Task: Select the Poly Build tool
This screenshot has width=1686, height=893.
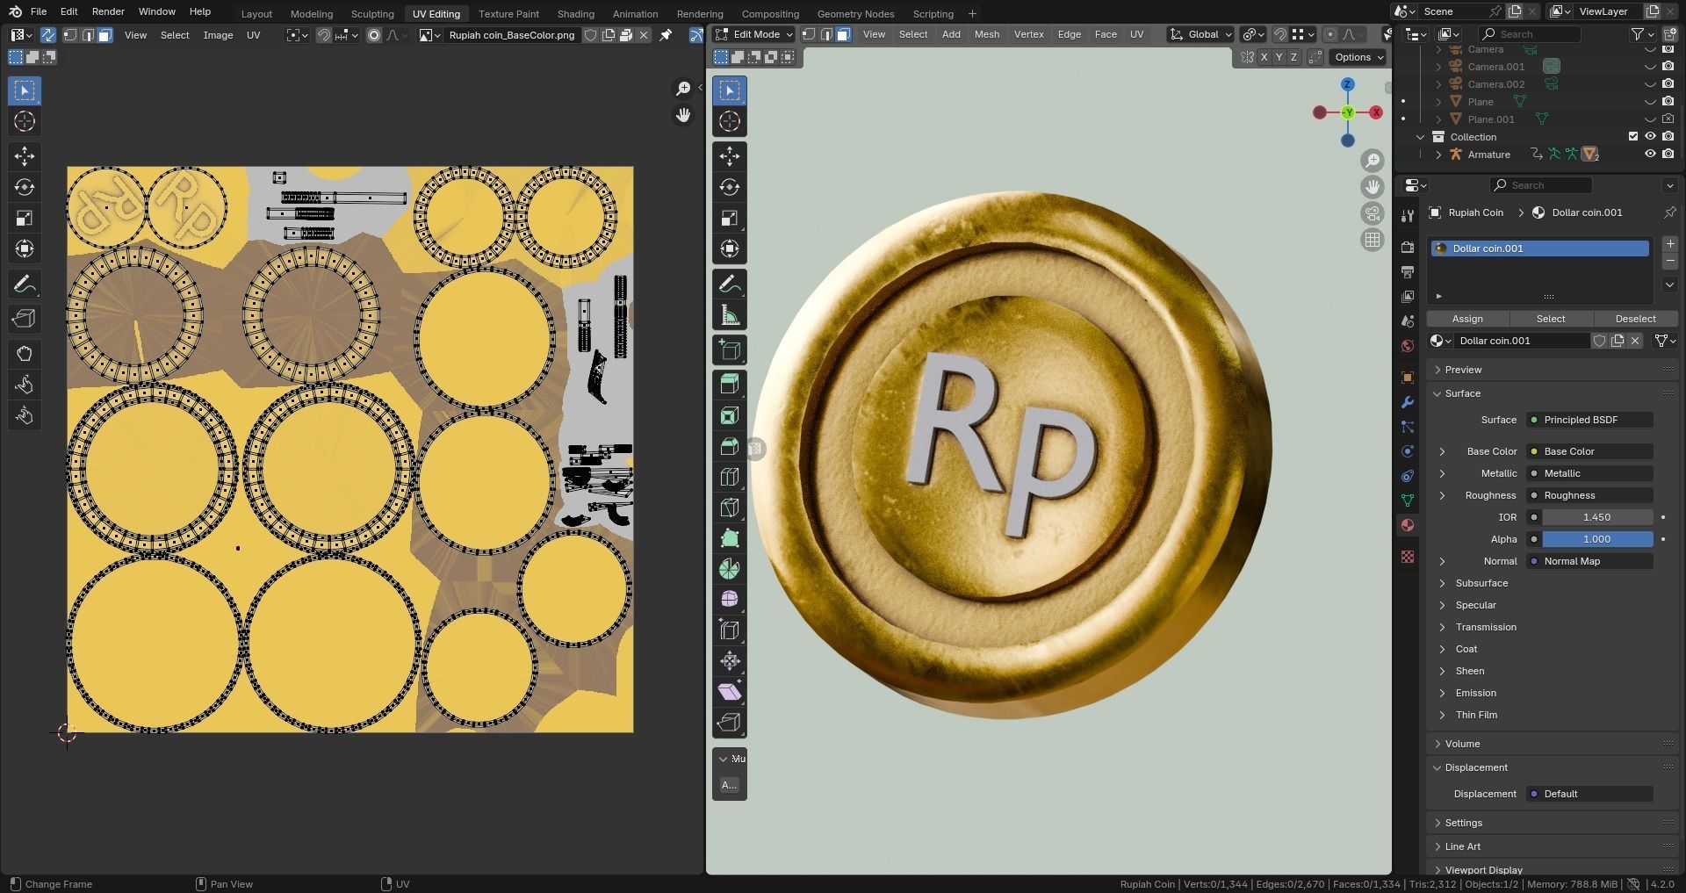Action: (730, 538)
